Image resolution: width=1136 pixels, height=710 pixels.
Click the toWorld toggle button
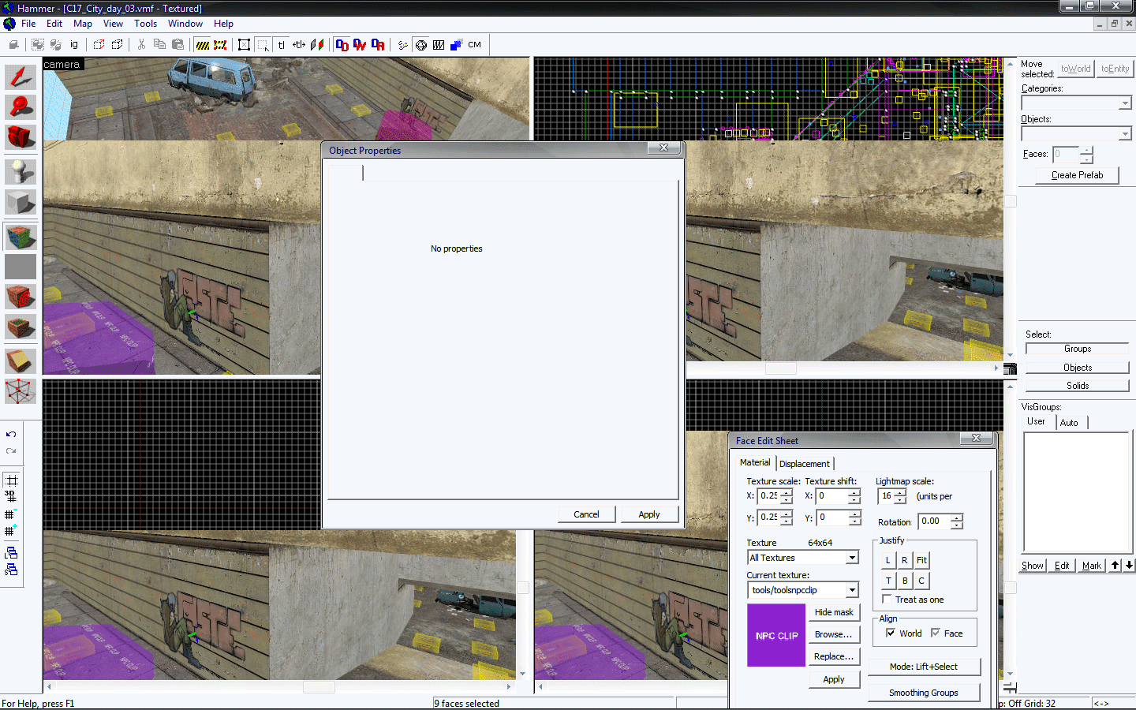1075,69
